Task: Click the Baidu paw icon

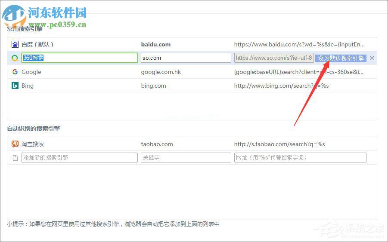Action: tap(15, 44)
